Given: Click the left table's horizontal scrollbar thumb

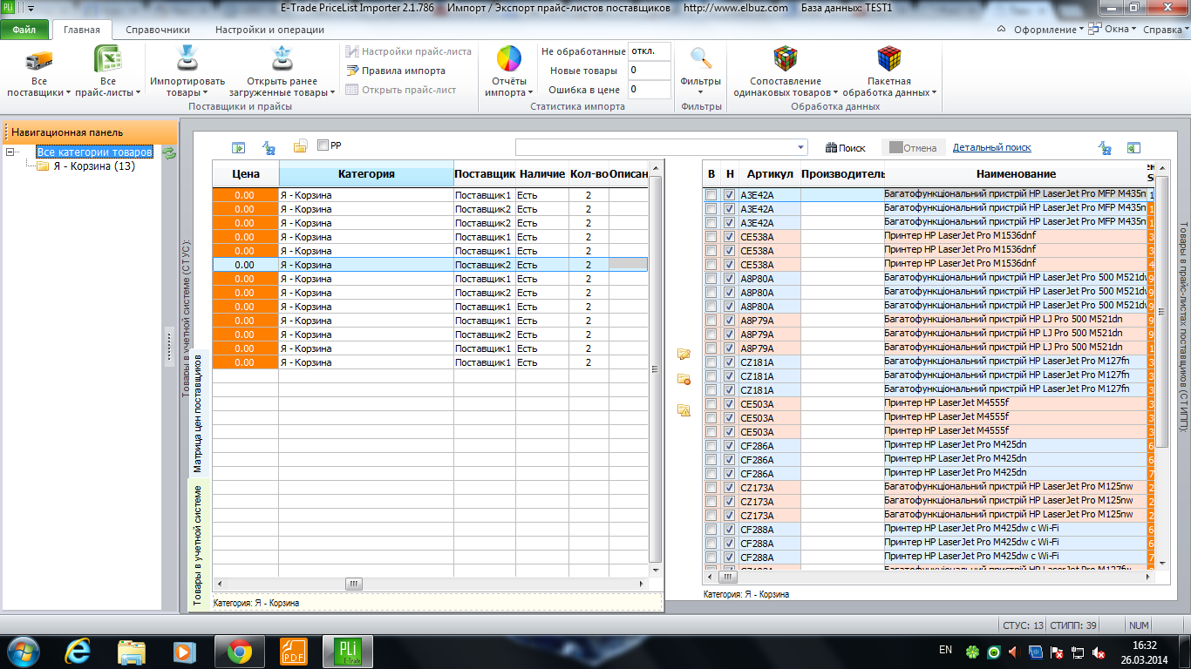Looking at the screenshot, I should (354, 584).
